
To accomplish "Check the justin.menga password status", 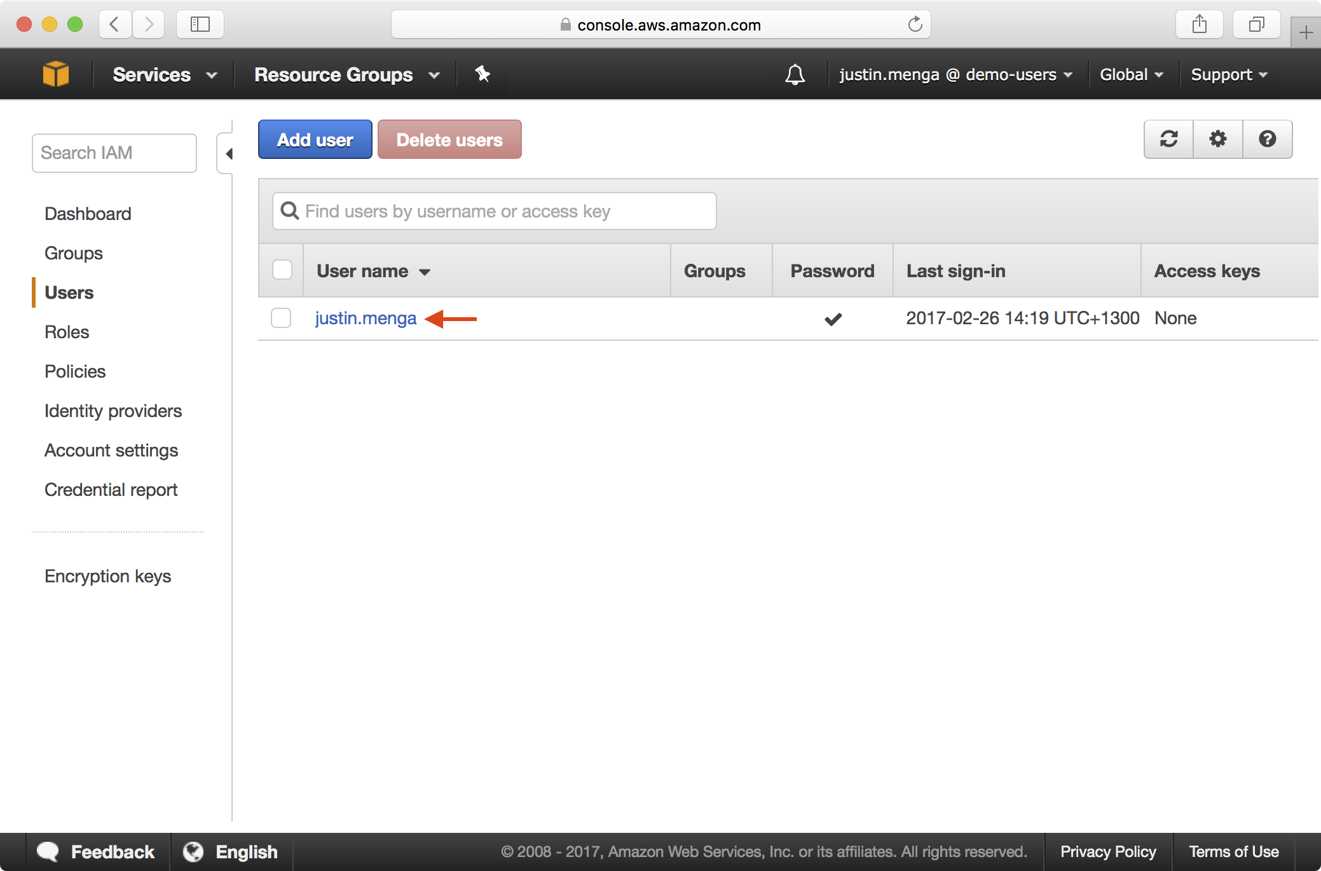I will point(832,318).
